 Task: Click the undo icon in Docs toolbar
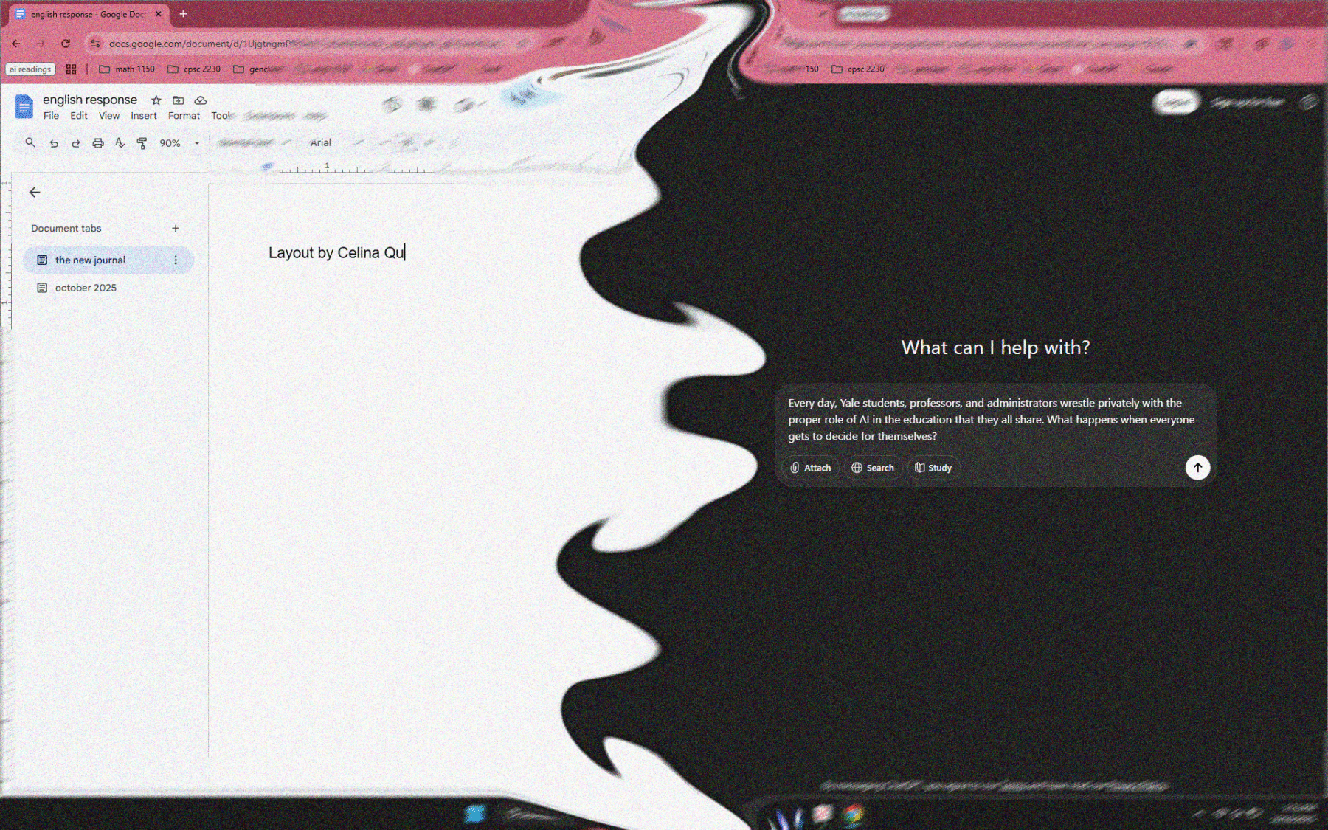click(x=54, y=143)
